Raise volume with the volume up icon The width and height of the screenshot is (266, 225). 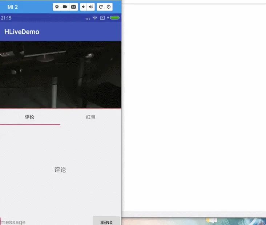[91, 7]
